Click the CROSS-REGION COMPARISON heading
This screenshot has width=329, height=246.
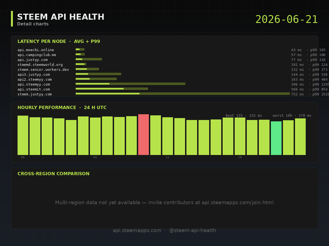point(53,174)
